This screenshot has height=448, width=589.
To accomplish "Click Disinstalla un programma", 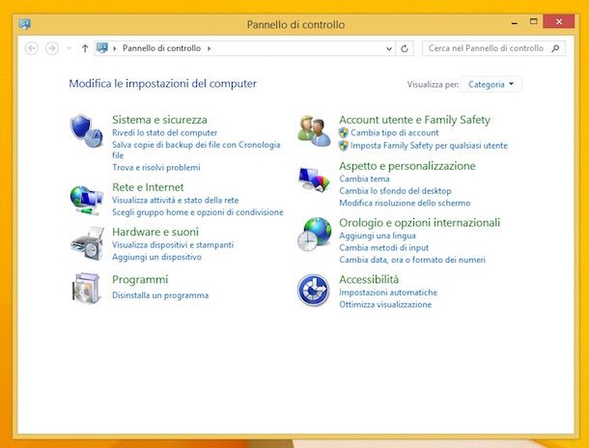I will click(x=160, y=295).
